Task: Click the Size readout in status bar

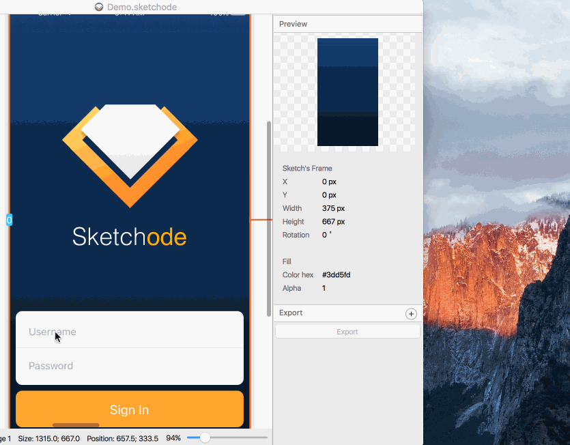Action: click(x=49, y=438)
